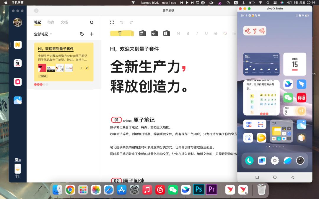This screenshot has width=319, height=199.
Task: Click the search icon in notes panel
Action: (92, 22)
